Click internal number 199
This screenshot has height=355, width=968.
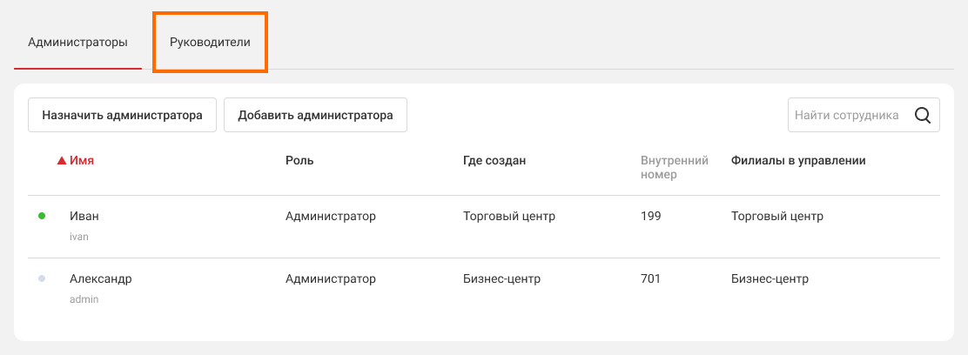tap(650, 216)
